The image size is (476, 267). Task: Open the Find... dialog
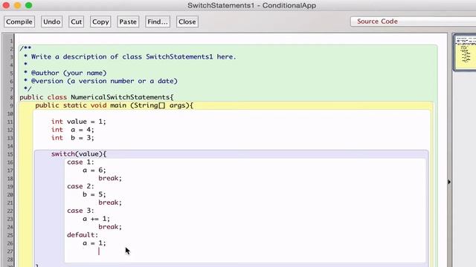pos(158,22)
